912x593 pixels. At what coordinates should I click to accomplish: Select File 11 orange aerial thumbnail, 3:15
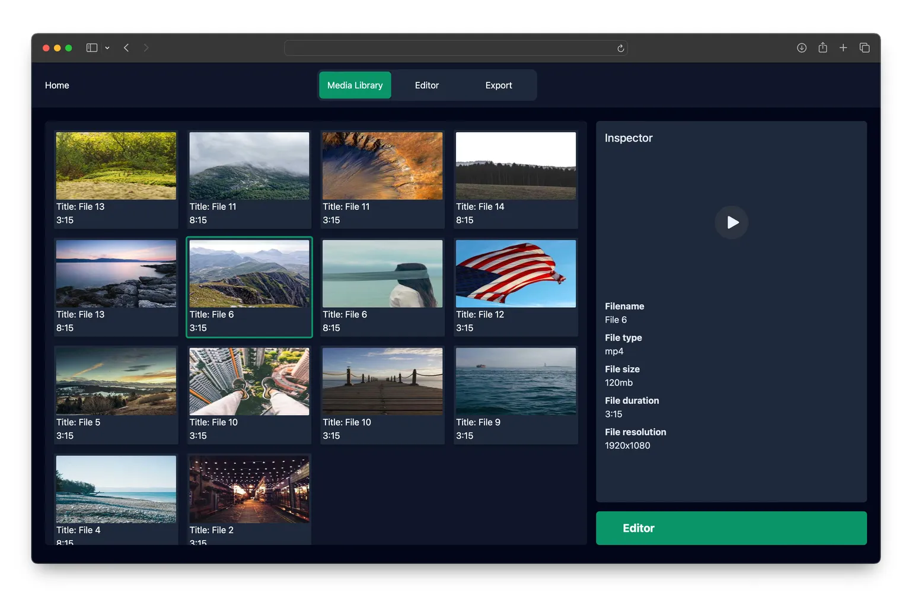pyautogui.click(x=382, y=166)
